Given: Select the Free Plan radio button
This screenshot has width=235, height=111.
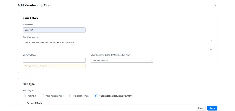Looking at the screenshot, I should pos(24,96).
